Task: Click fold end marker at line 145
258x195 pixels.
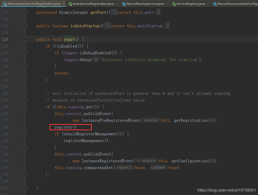Action: point(25,174)
